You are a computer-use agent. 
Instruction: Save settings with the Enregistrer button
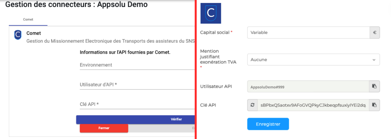tap(268, 124)
